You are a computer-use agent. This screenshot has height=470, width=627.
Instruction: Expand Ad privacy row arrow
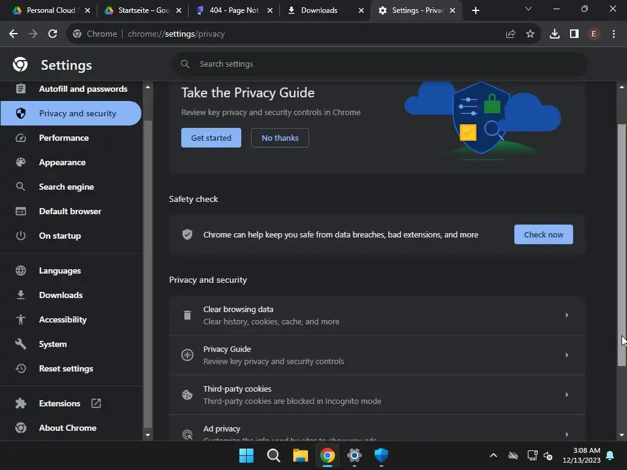pyautogui.click(x=567, y=435)
